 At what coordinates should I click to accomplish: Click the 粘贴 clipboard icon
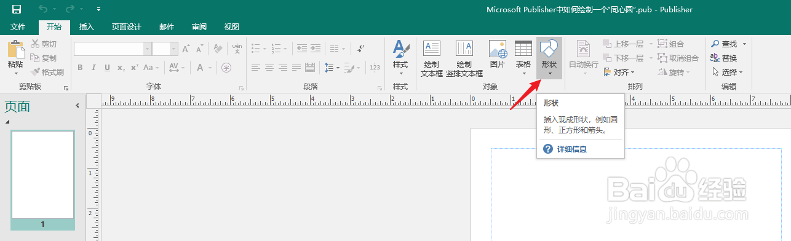(x=15, y=49)
